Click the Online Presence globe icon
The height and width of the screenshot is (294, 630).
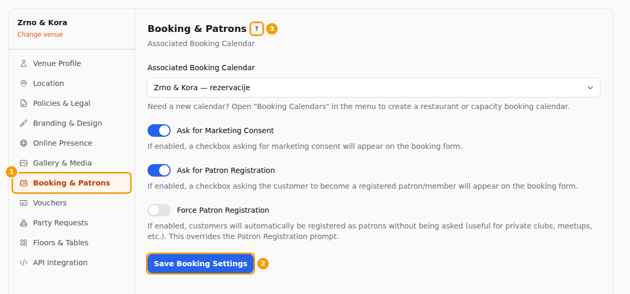tap(24, 143)
